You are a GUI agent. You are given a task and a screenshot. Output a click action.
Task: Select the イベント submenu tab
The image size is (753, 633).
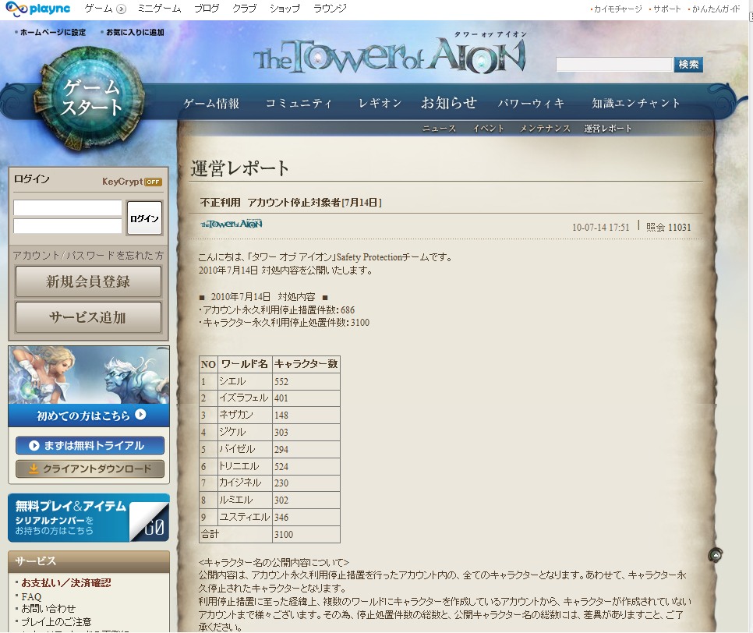pyautogui.click(x=489, y=128)
